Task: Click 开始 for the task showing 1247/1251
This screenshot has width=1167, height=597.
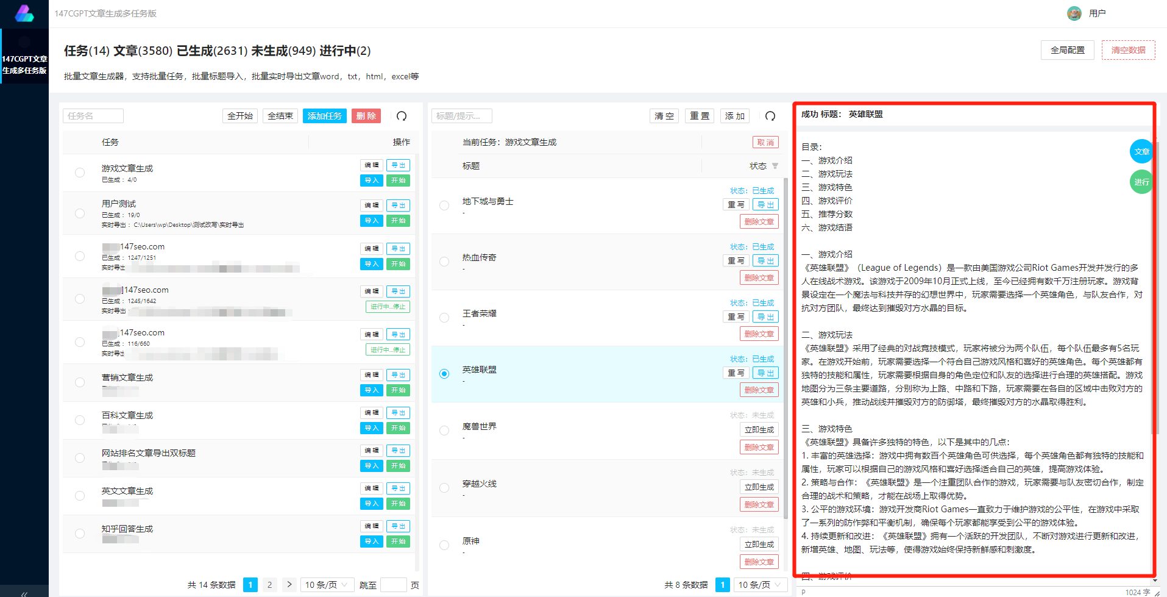Action: pos(398,264)
